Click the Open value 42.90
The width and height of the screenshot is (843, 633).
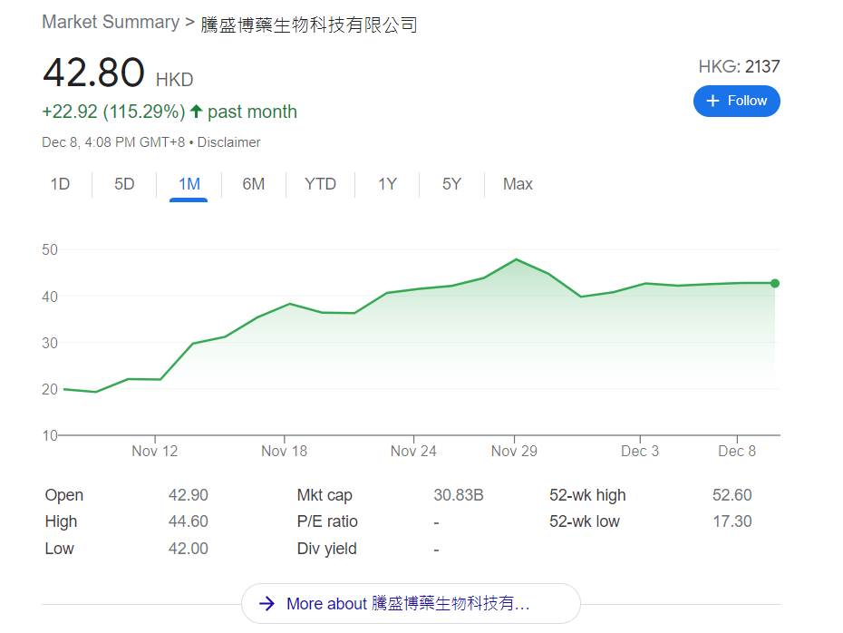(189, 495)
